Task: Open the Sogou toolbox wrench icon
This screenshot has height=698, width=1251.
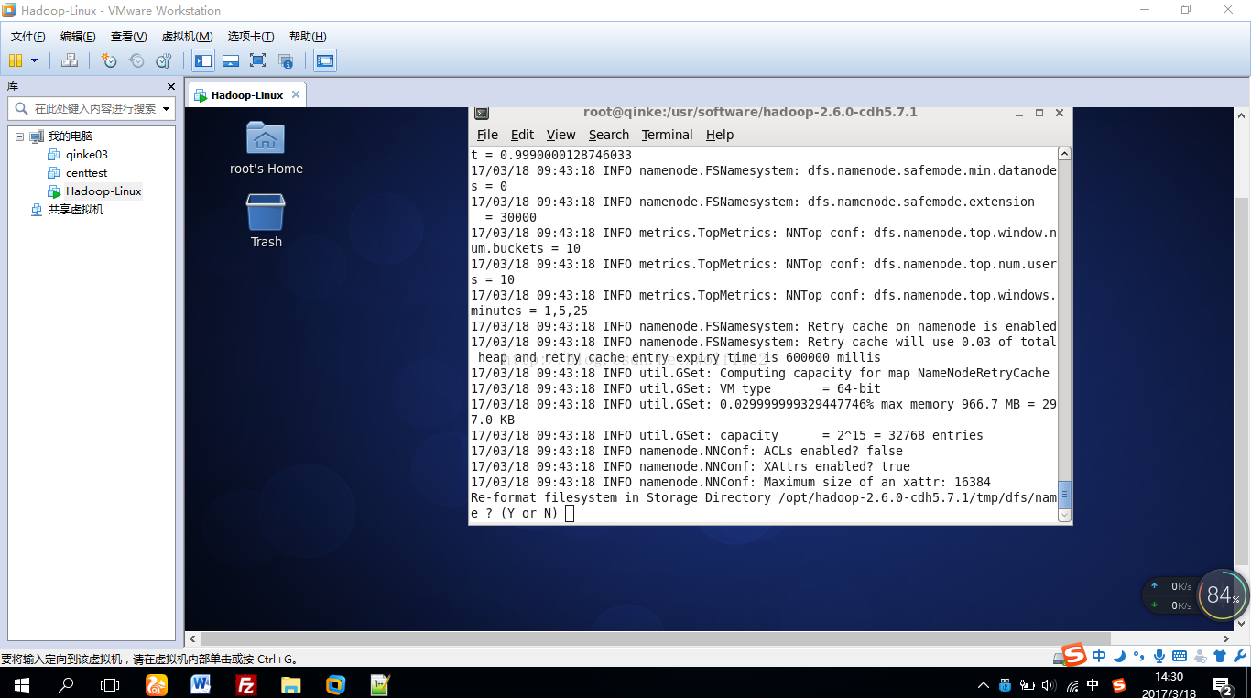Action: pyautogui.click(x=1240, y=656)
